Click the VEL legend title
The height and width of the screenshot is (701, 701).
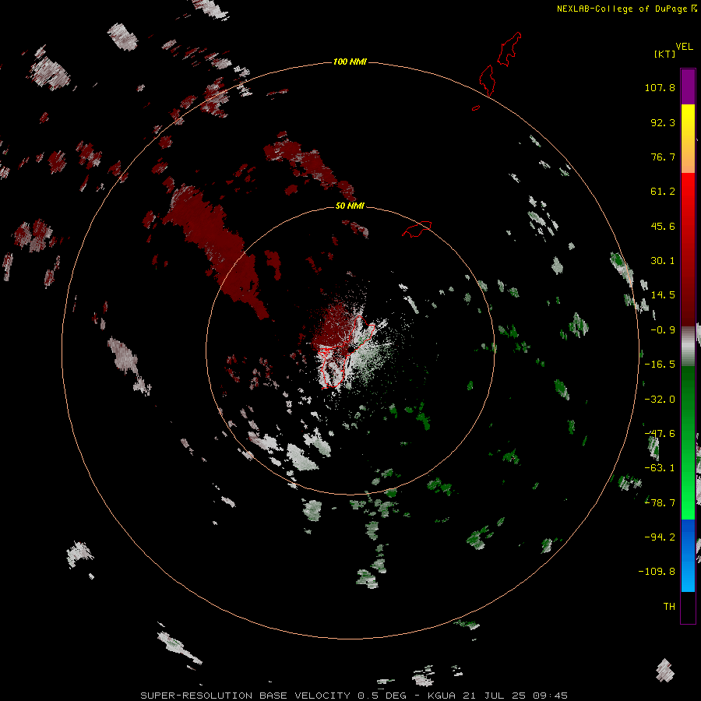[x=685, y=47]
